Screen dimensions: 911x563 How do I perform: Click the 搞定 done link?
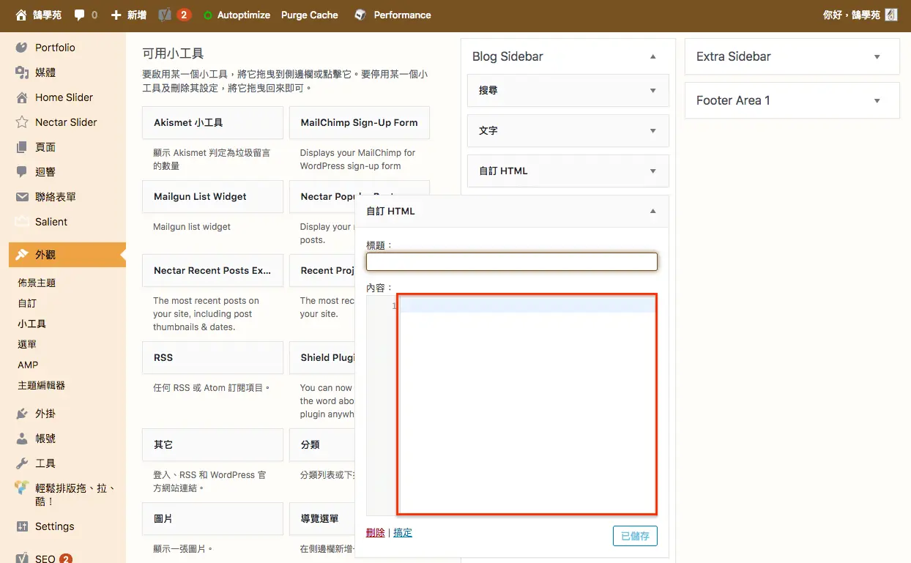[403, 532]
